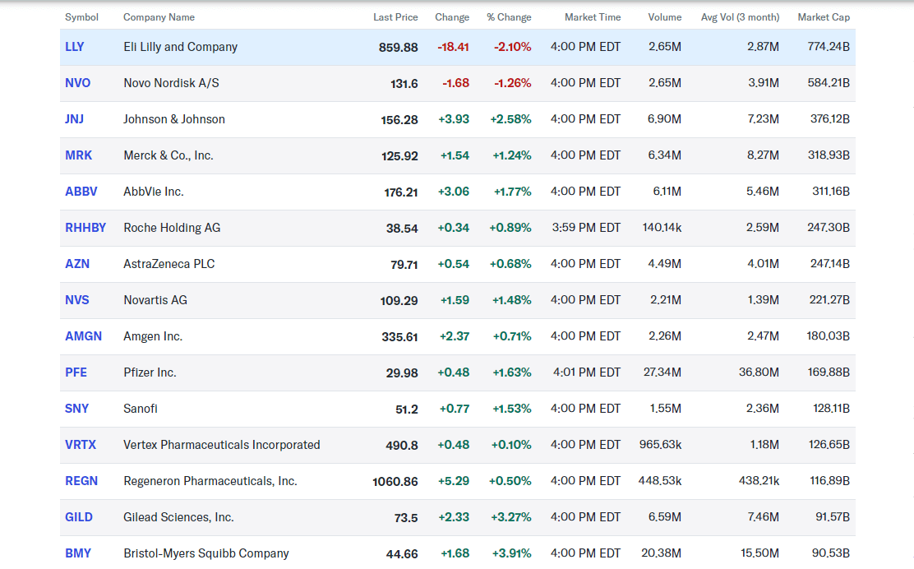
Task: Click the -2.10% percent change value
Action: (512, 47)
